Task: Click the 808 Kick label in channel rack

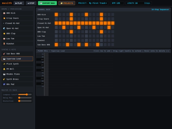Action: 42,15
